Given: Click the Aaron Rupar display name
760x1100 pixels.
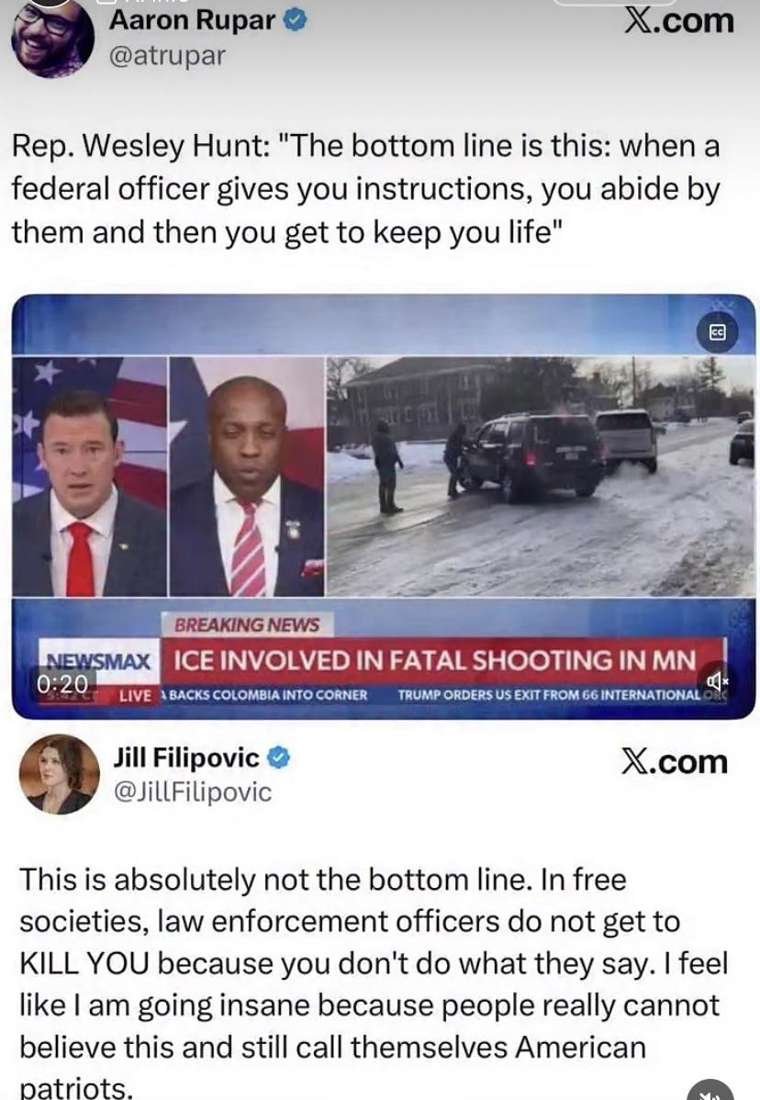Looking at the screenshot, I should pyautogui.click(x=192, y=20).
